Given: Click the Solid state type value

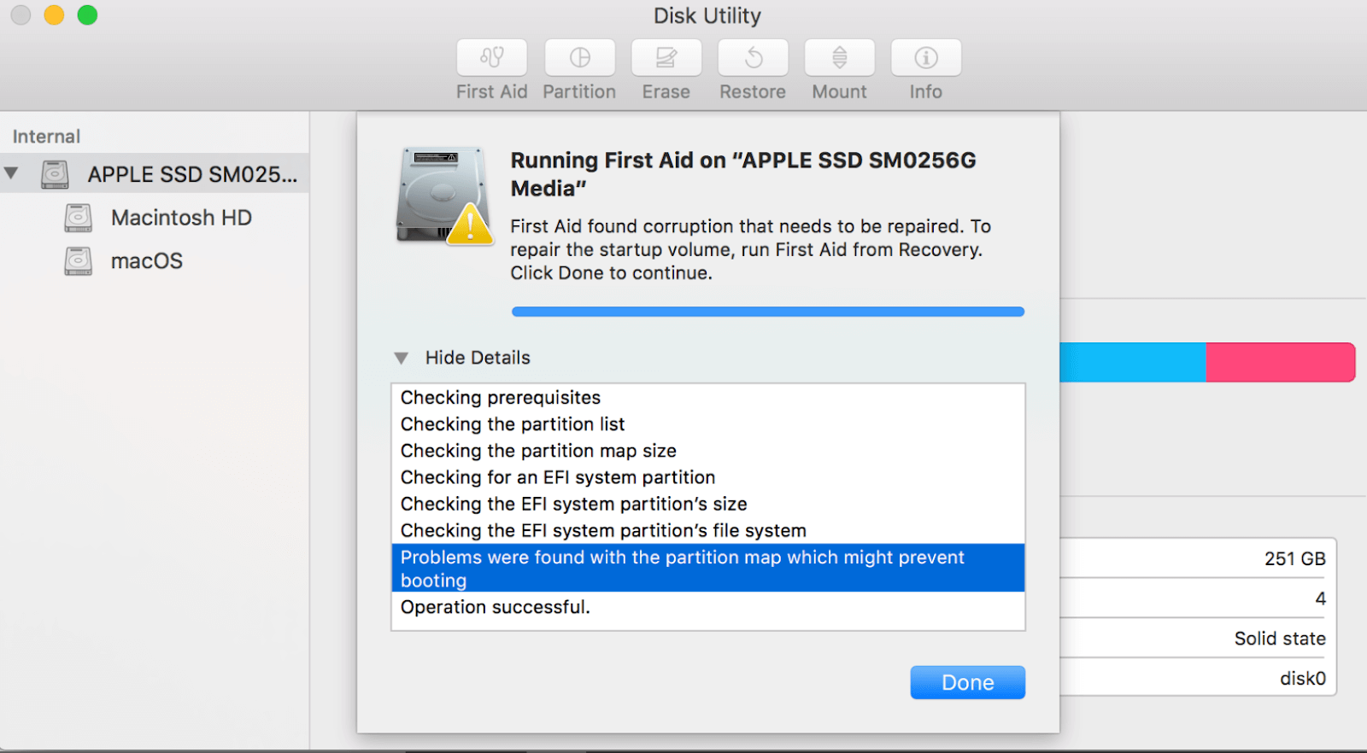Looking at the screenshot, I should (x=1280, y=639).
